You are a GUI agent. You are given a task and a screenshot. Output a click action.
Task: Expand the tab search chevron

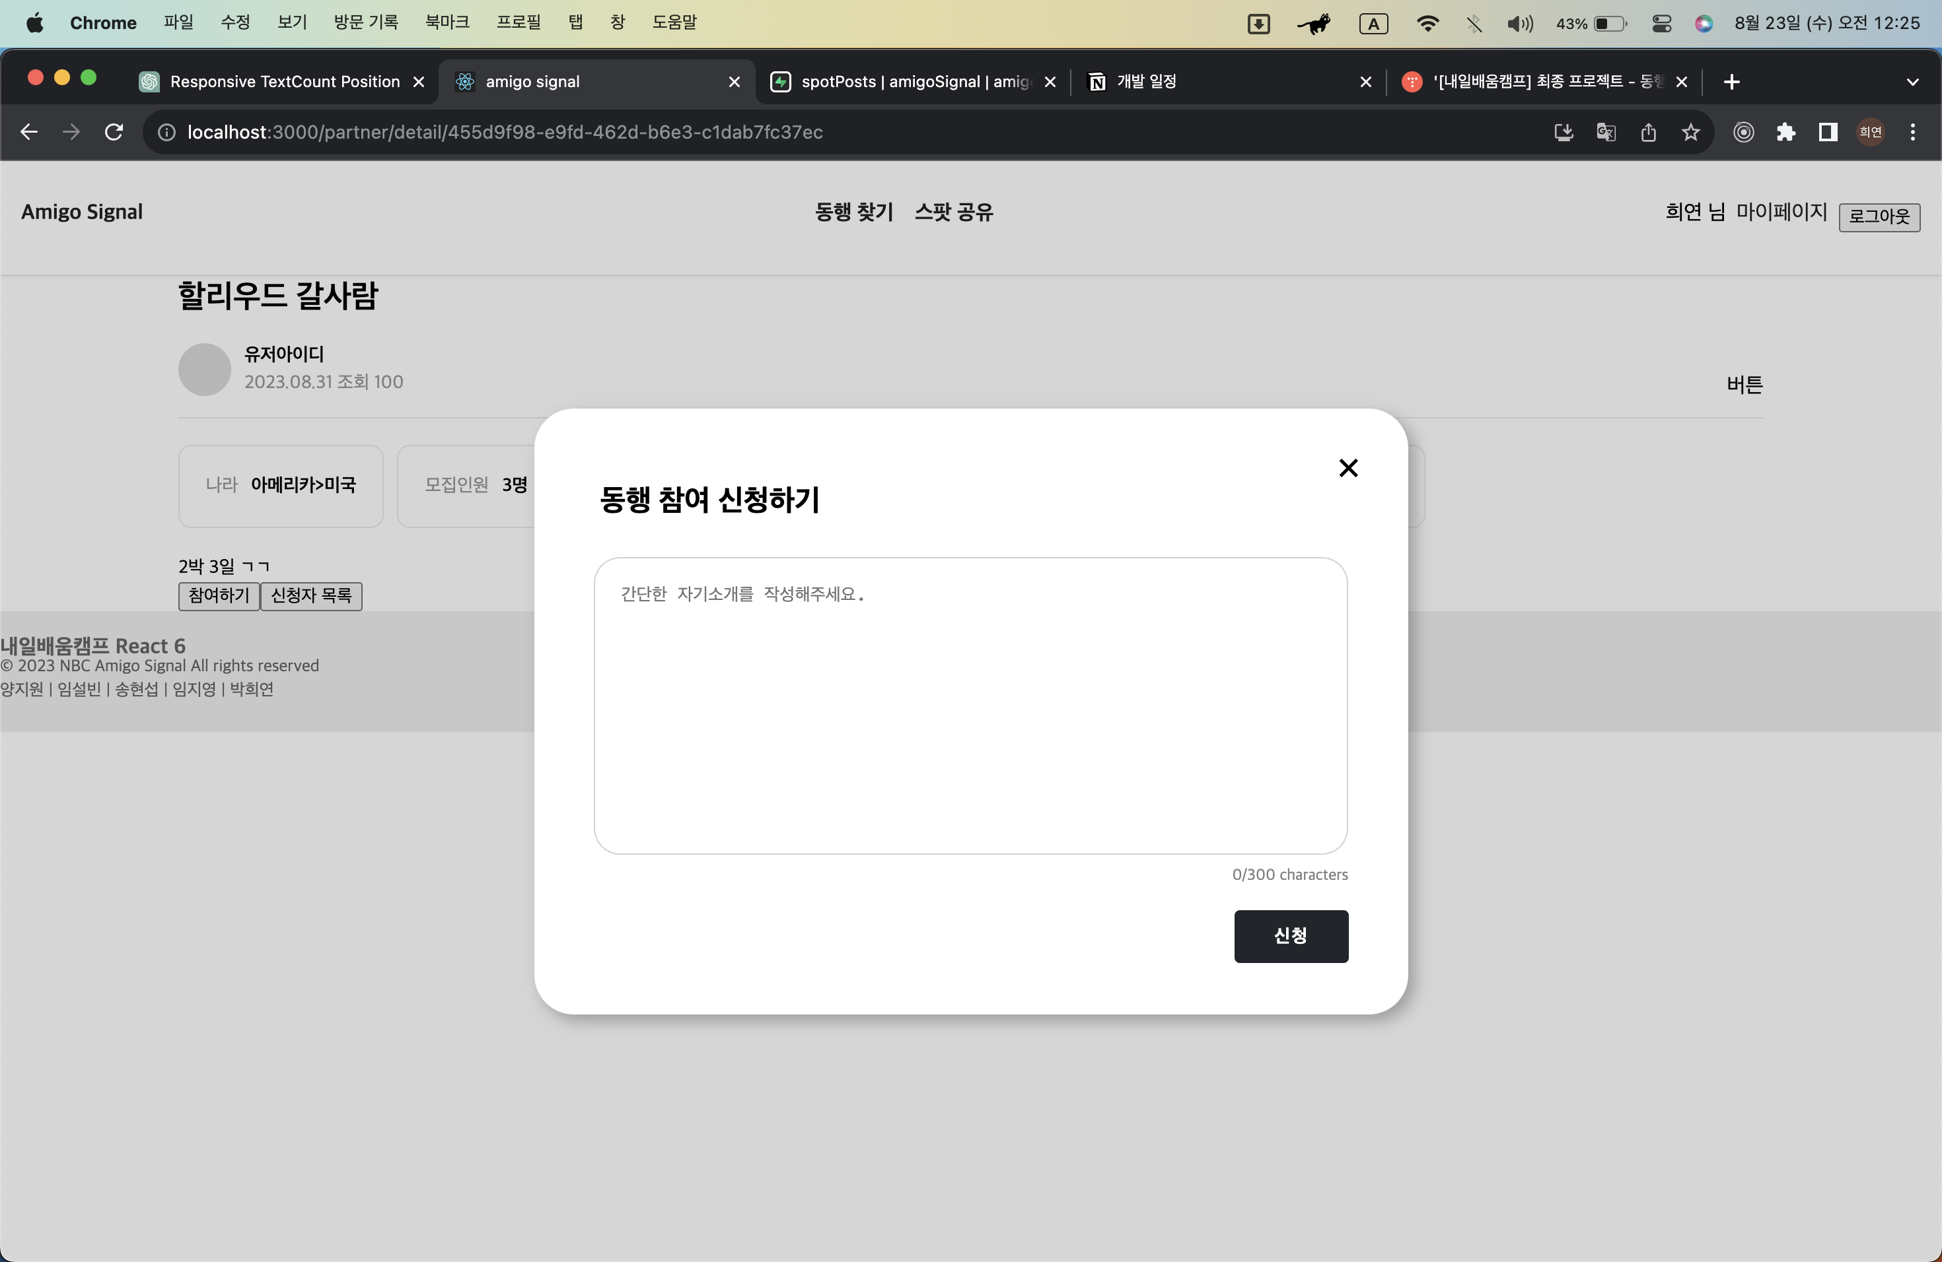(x=1912, y=82)
